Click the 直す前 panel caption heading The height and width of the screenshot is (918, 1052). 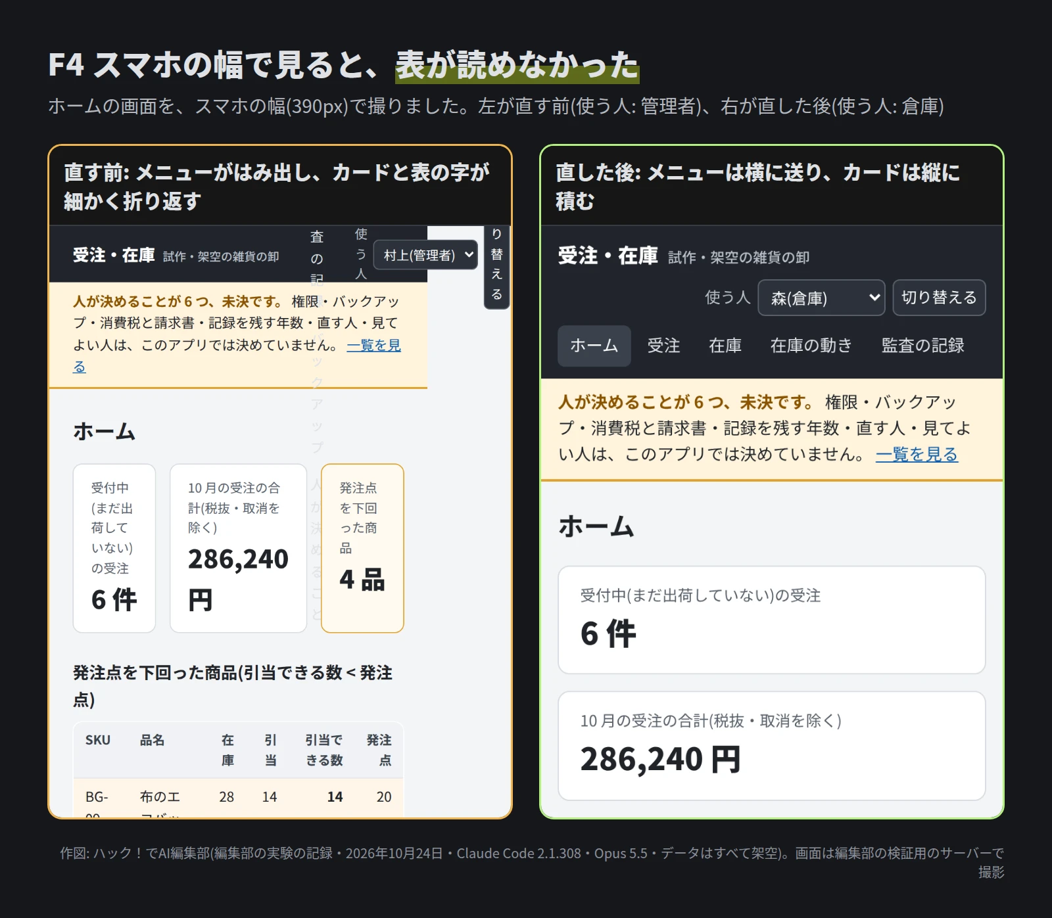(277, 186)
